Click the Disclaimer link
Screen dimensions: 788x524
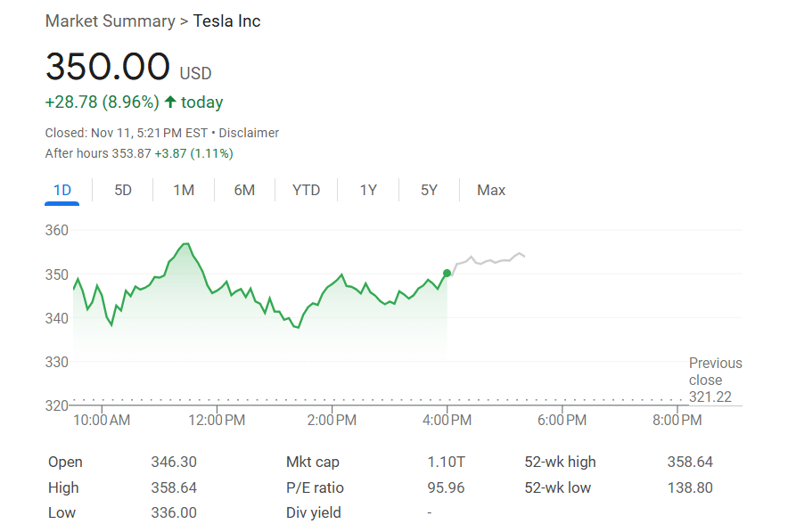coord(249,133)
